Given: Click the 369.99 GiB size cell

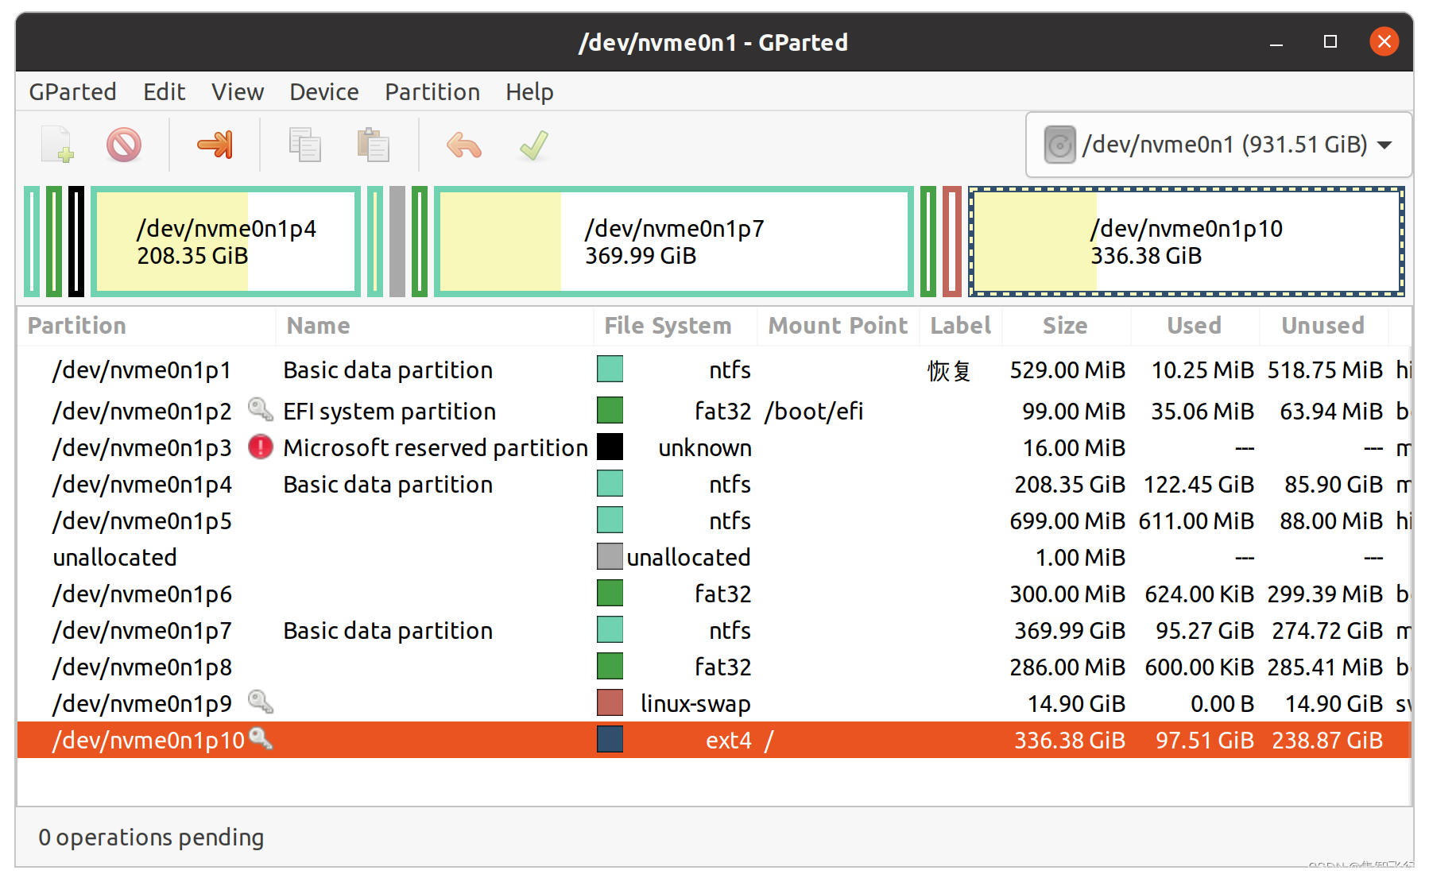Looking at the screenshot, I should tap(1070, 630).
